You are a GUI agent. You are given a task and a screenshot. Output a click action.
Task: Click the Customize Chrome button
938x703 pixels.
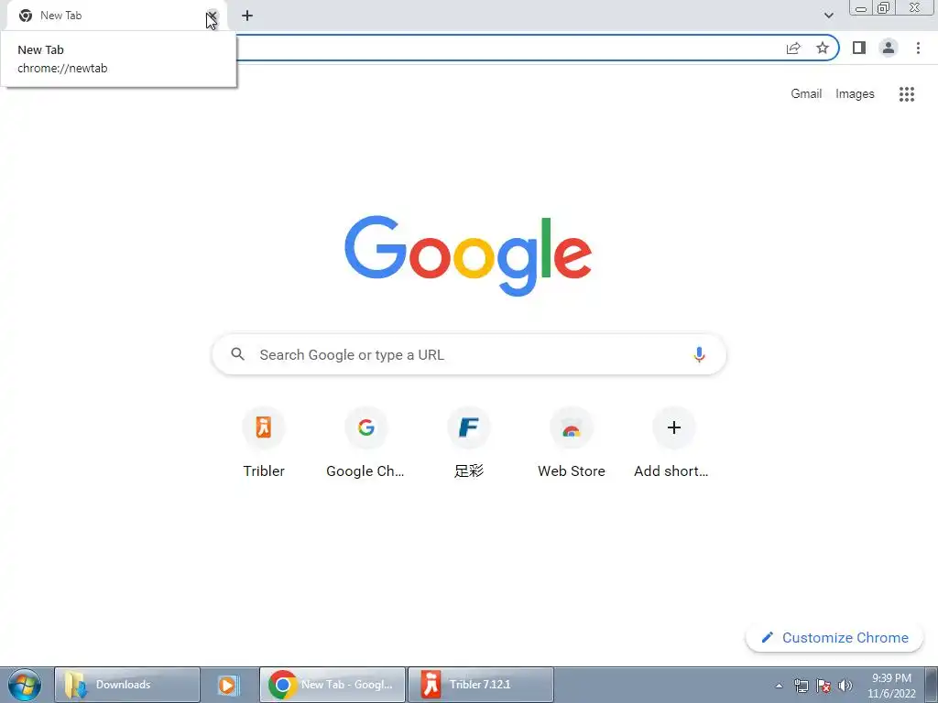coord(834,638)
